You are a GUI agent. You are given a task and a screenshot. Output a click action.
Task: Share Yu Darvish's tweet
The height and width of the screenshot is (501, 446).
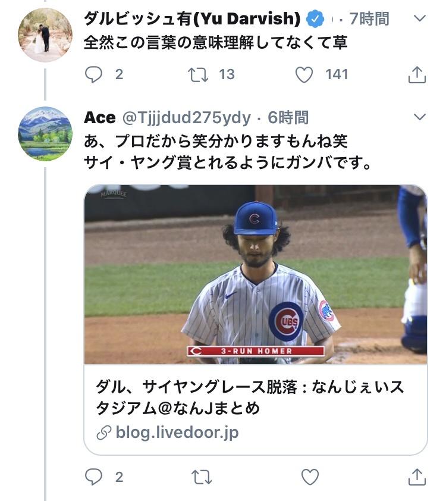417,75
